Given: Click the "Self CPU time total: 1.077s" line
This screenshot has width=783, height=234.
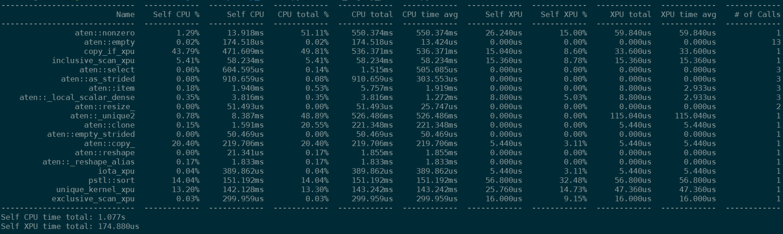Looking at the screenshot, I should tap(63, 217).
